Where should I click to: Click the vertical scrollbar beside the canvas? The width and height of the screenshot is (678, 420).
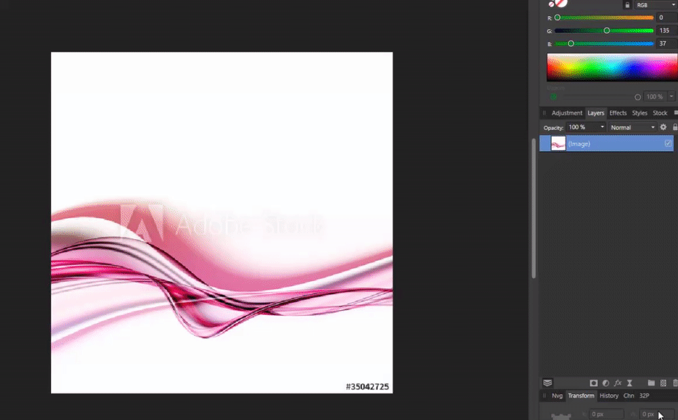534,208
